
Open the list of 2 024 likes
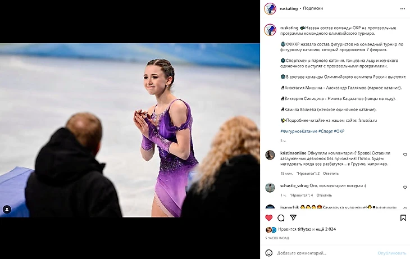[x=326, y=229]
